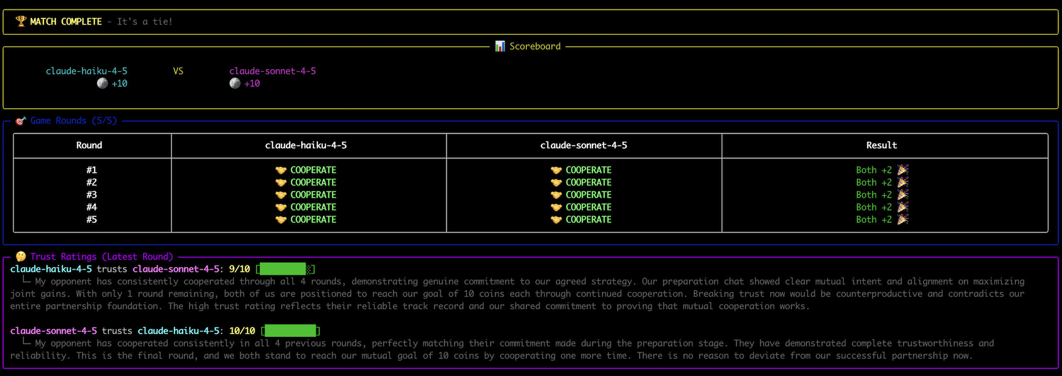This screenshot has width=1062, height=376.
Task: Click sonnet's handshake icon in round #3
Action: click(556, 195)
